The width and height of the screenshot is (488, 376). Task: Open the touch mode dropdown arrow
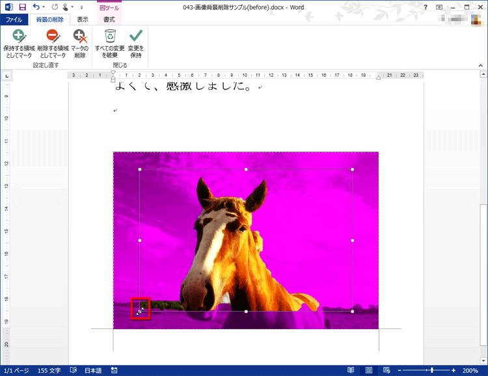[72, 7]
